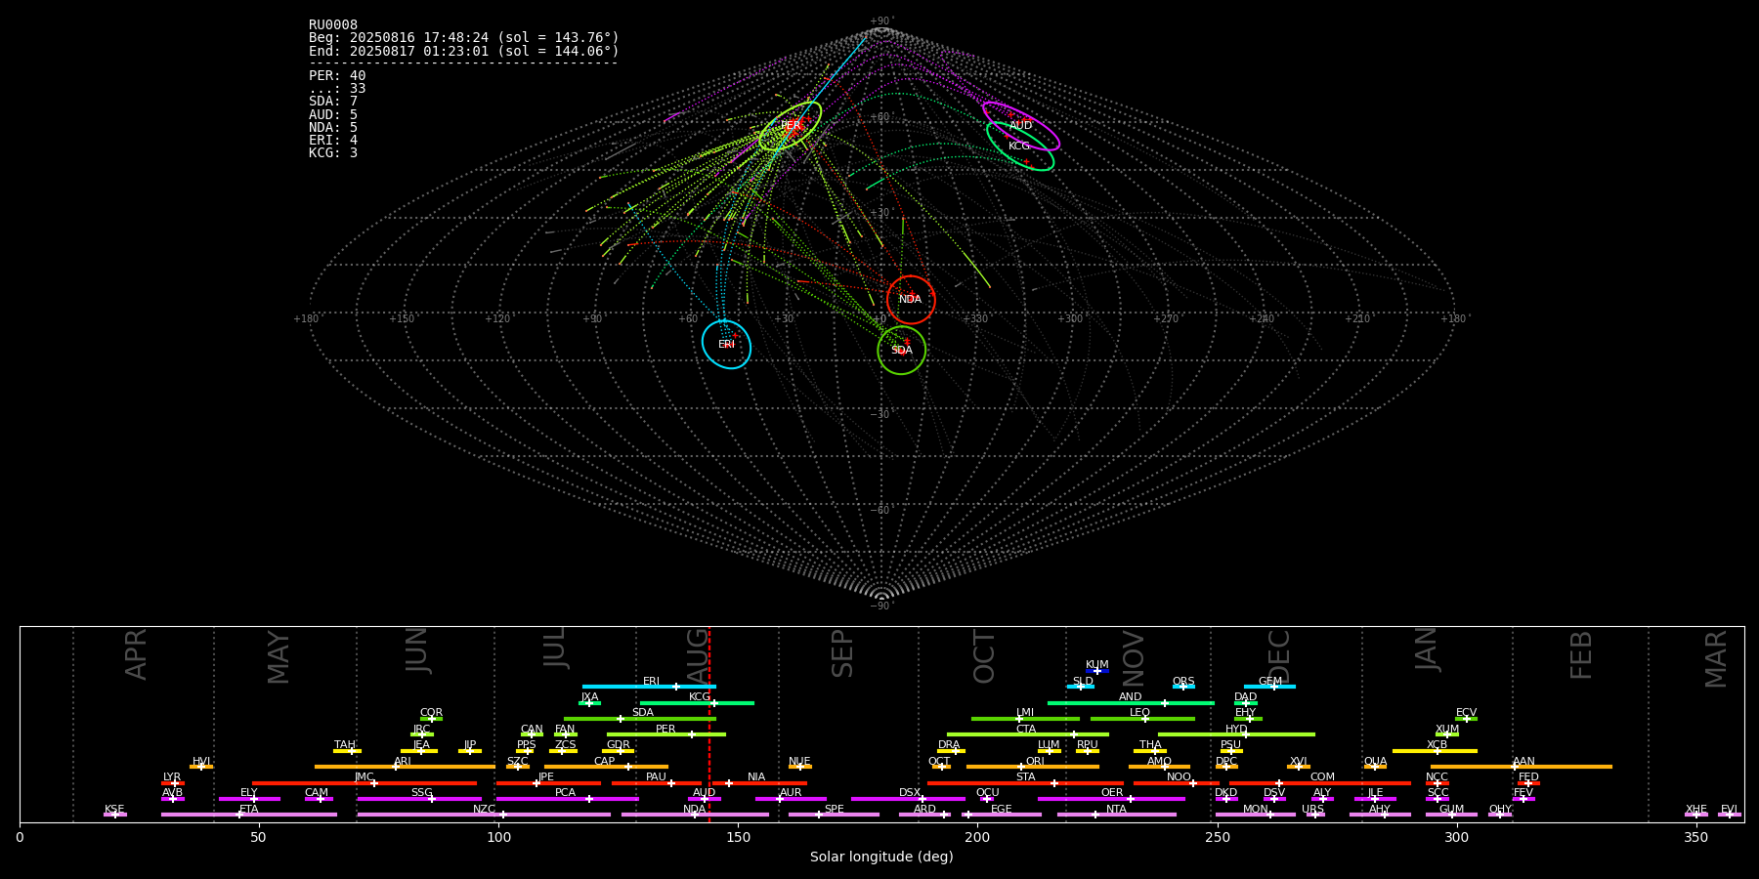Click the 300 tick label on the axis
Image resolution: width=1759 pixels, height=879 pixels.
tap(1456, 838)
